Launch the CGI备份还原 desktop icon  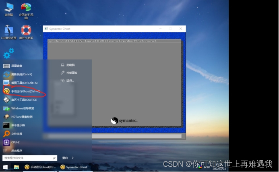coord(8,32)
